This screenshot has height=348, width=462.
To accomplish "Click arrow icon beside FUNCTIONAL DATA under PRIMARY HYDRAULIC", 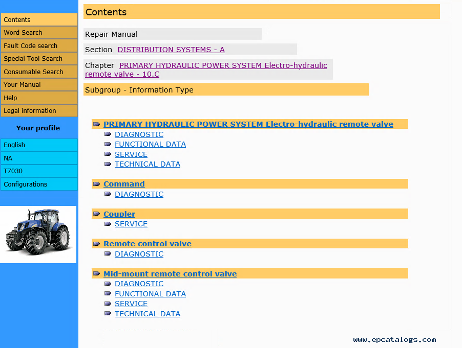I will coord(108,144).
